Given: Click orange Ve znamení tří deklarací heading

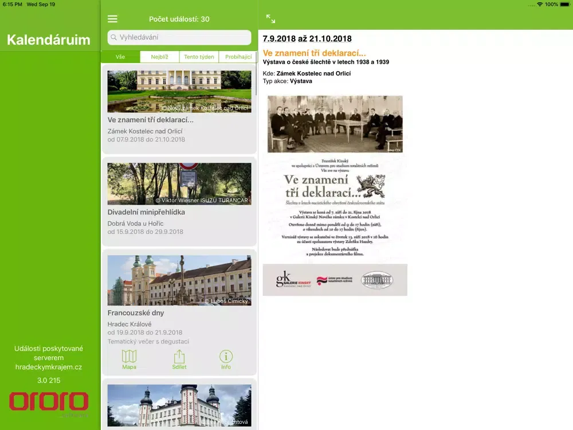Looking at the screenshot, I should [314, 53].
